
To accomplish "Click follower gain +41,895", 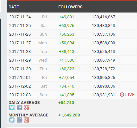I will pos(67,95).
